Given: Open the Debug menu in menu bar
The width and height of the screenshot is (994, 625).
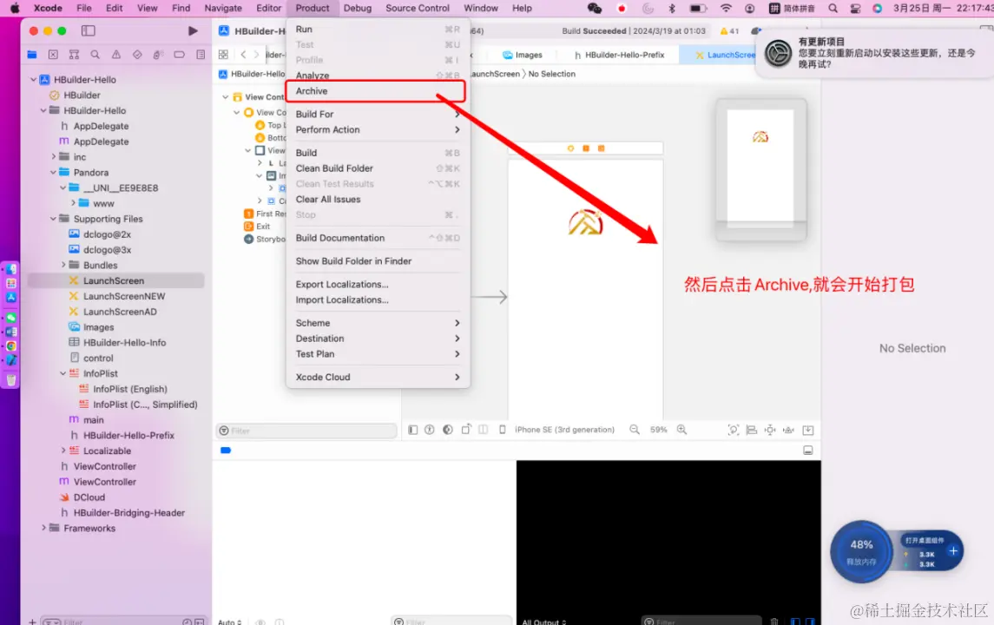Looking at the screenshot, I should pyautogui.click(x=358, y=8).
